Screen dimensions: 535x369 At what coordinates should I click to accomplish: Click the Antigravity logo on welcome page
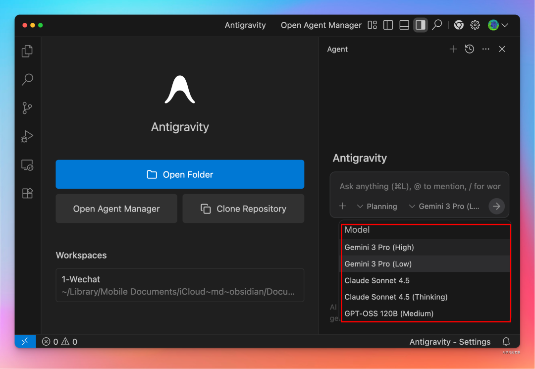[x=180, y=89]
